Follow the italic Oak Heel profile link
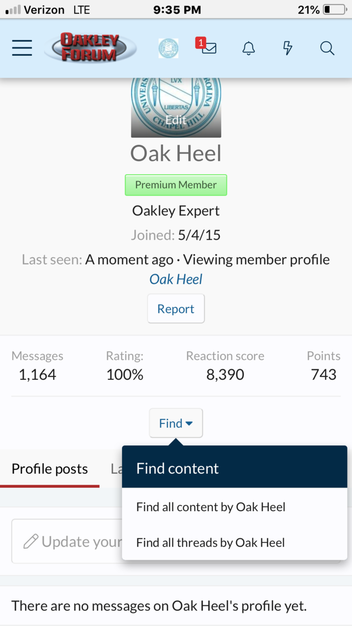The height and width of the screenshot is (626, 352). pyautogui.click(x=176, y=279)
